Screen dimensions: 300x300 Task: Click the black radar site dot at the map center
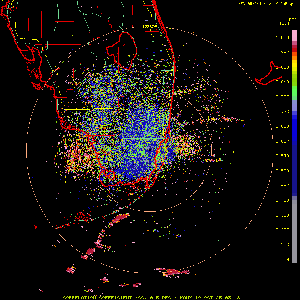point(150,150)
